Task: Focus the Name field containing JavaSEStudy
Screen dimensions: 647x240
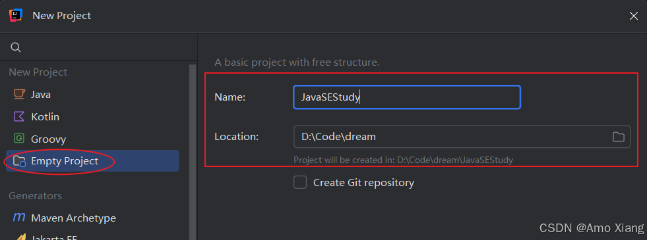Action: coord(407,97)
